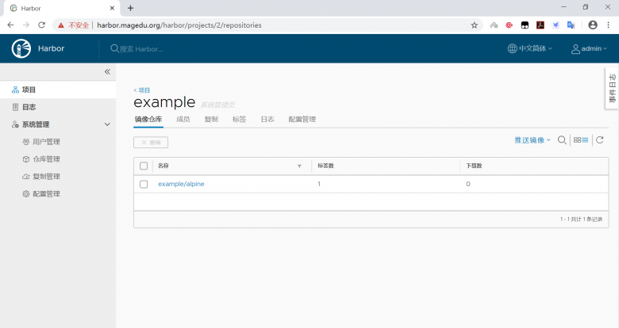619x328 pixels.
Task: Switch to card view icon
Action: (x=577, y=140)
